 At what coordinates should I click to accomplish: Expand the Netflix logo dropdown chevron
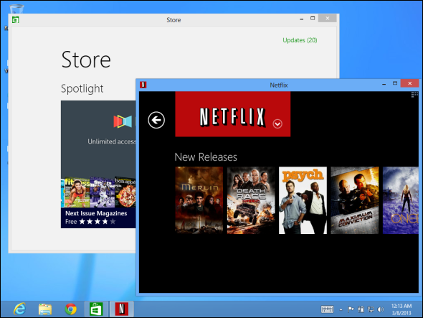pyautogui.click(x=277, y=123)
